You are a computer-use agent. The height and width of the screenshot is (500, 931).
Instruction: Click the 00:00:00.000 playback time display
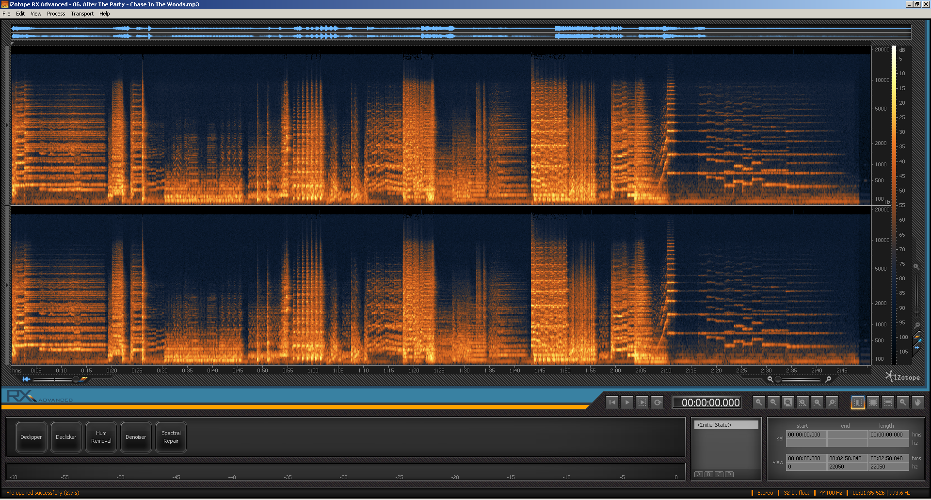pos(706,402)
